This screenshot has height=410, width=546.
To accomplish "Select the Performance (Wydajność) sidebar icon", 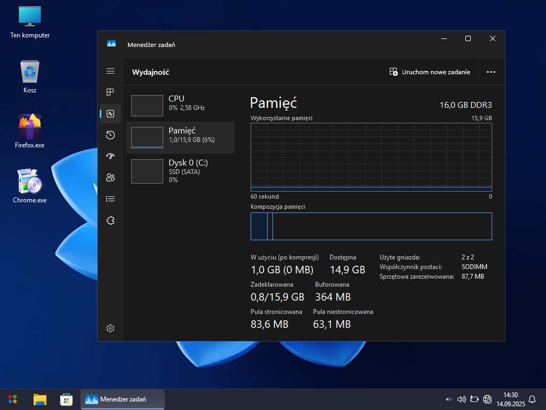I will (x=110, y=114).
